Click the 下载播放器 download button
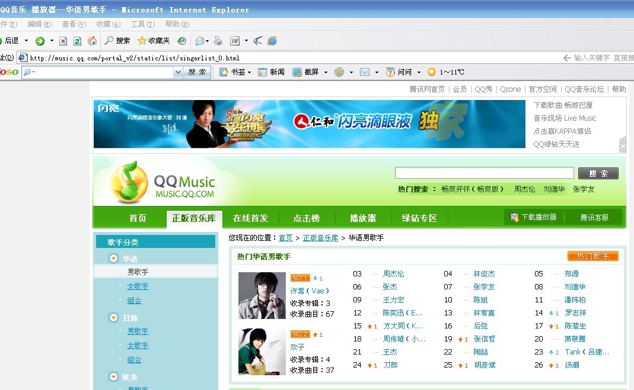Image resolution: width=634 pixels, height=390 pixels. point(534,217)
